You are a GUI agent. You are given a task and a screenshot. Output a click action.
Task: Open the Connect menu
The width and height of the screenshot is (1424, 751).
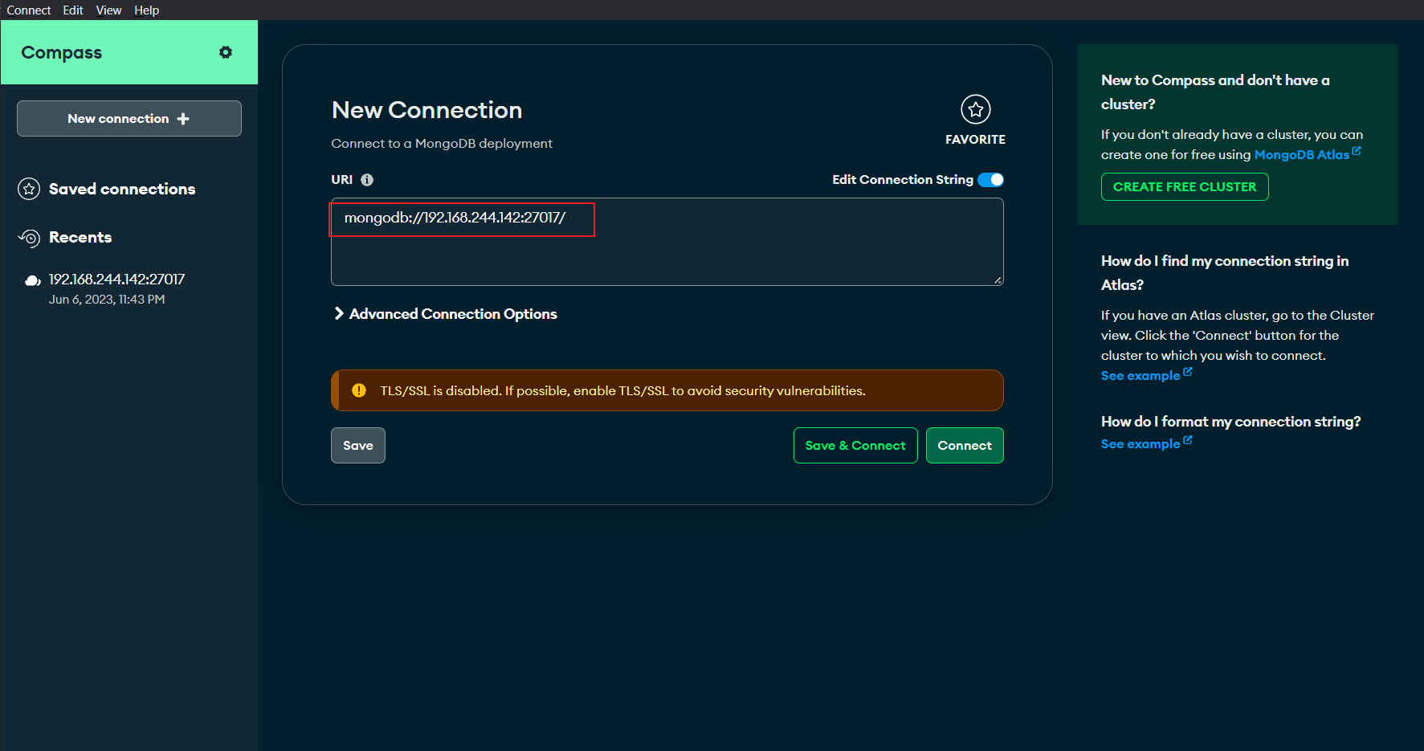29,10
